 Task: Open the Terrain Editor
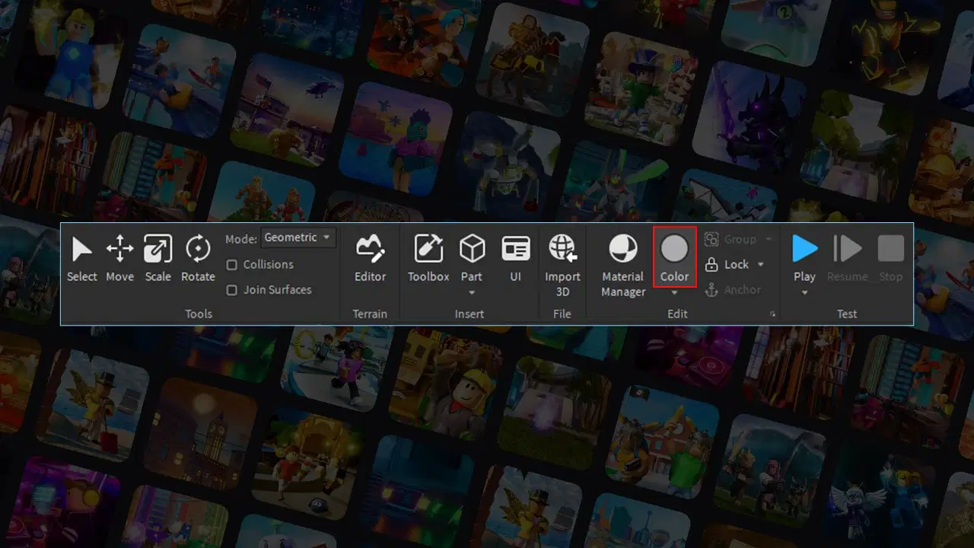click(x=370, y=257)
